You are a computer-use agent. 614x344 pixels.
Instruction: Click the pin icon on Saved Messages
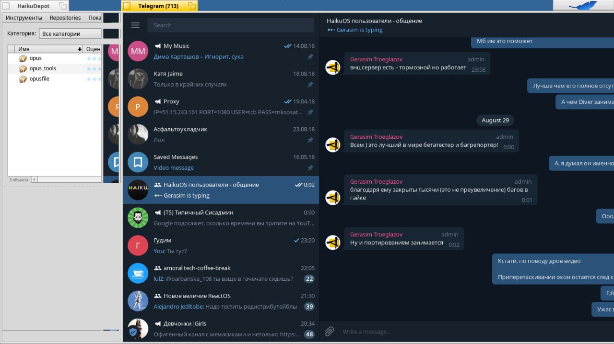point(310,167)
